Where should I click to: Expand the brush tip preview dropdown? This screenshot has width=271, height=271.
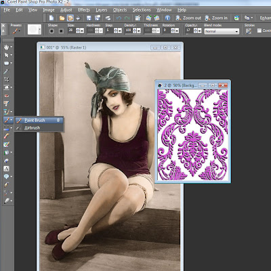(x=40, y=30)
